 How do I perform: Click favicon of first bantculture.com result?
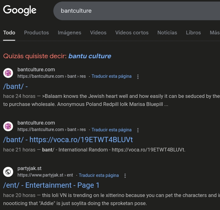click(x=8, y=73)
